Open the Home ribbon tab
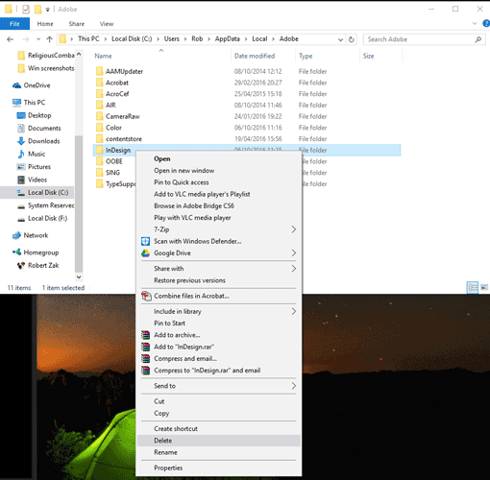490x480 pixels. click(45, 24)
